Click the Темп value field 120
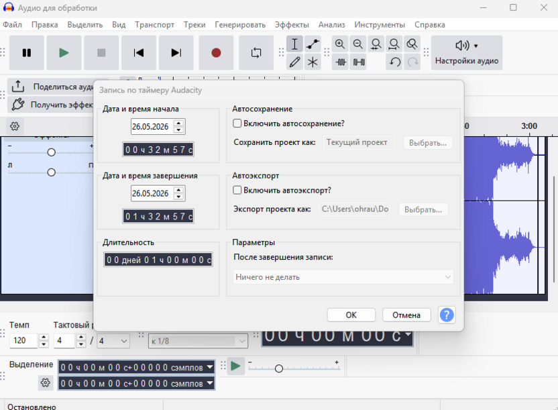 tap(23, 341)
